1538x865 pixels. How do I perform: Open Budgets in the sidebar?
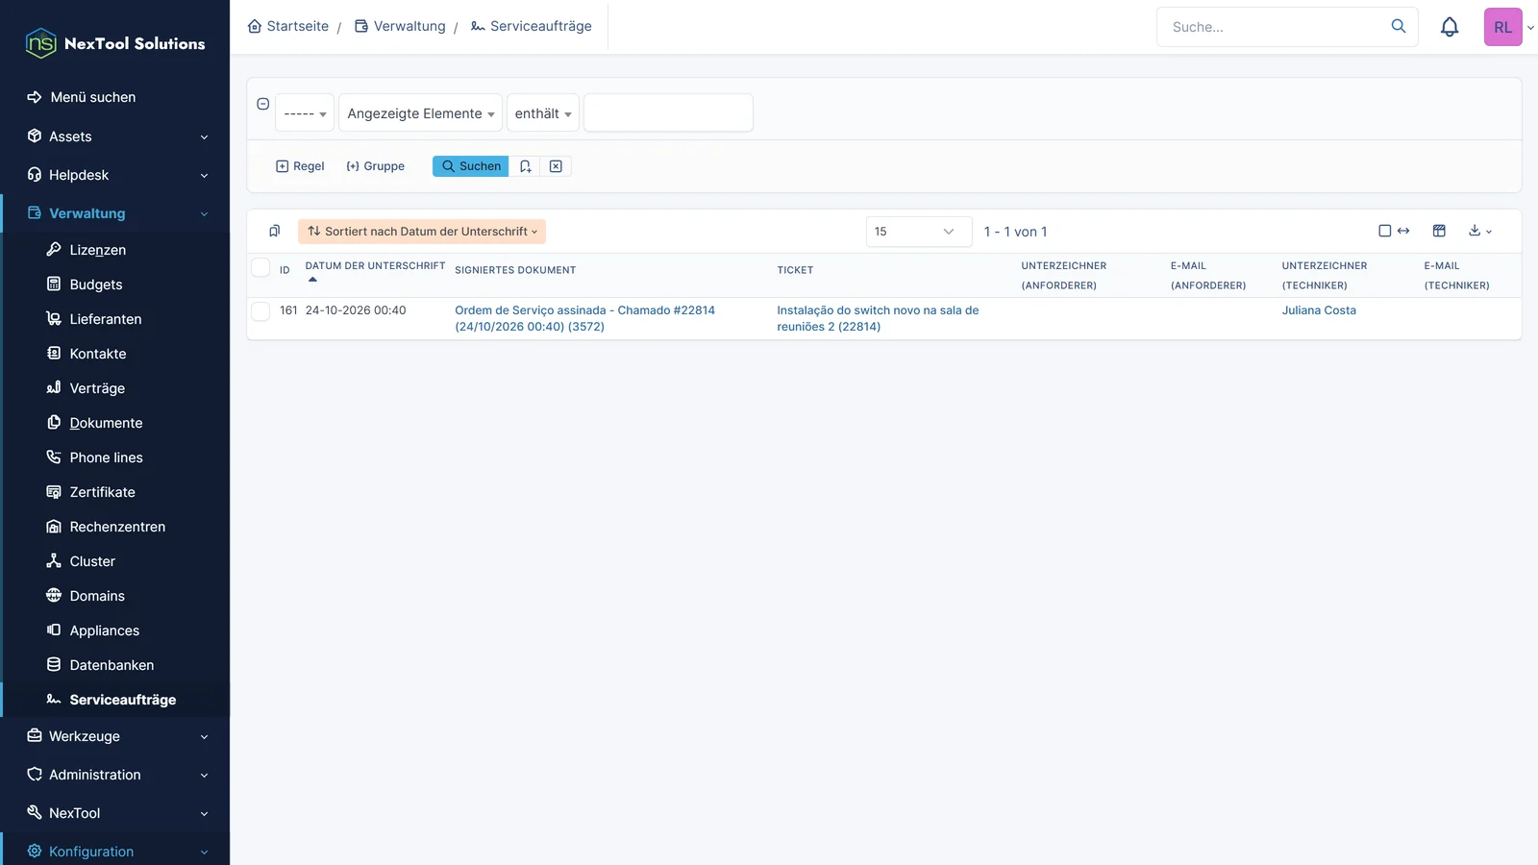[95, 284]
